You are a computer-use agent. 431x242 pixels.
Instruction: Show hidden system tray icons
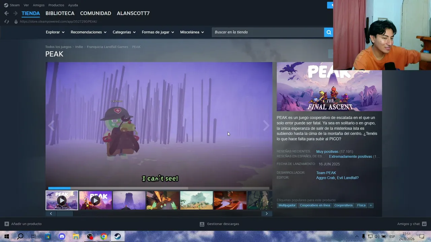point(357,236)
